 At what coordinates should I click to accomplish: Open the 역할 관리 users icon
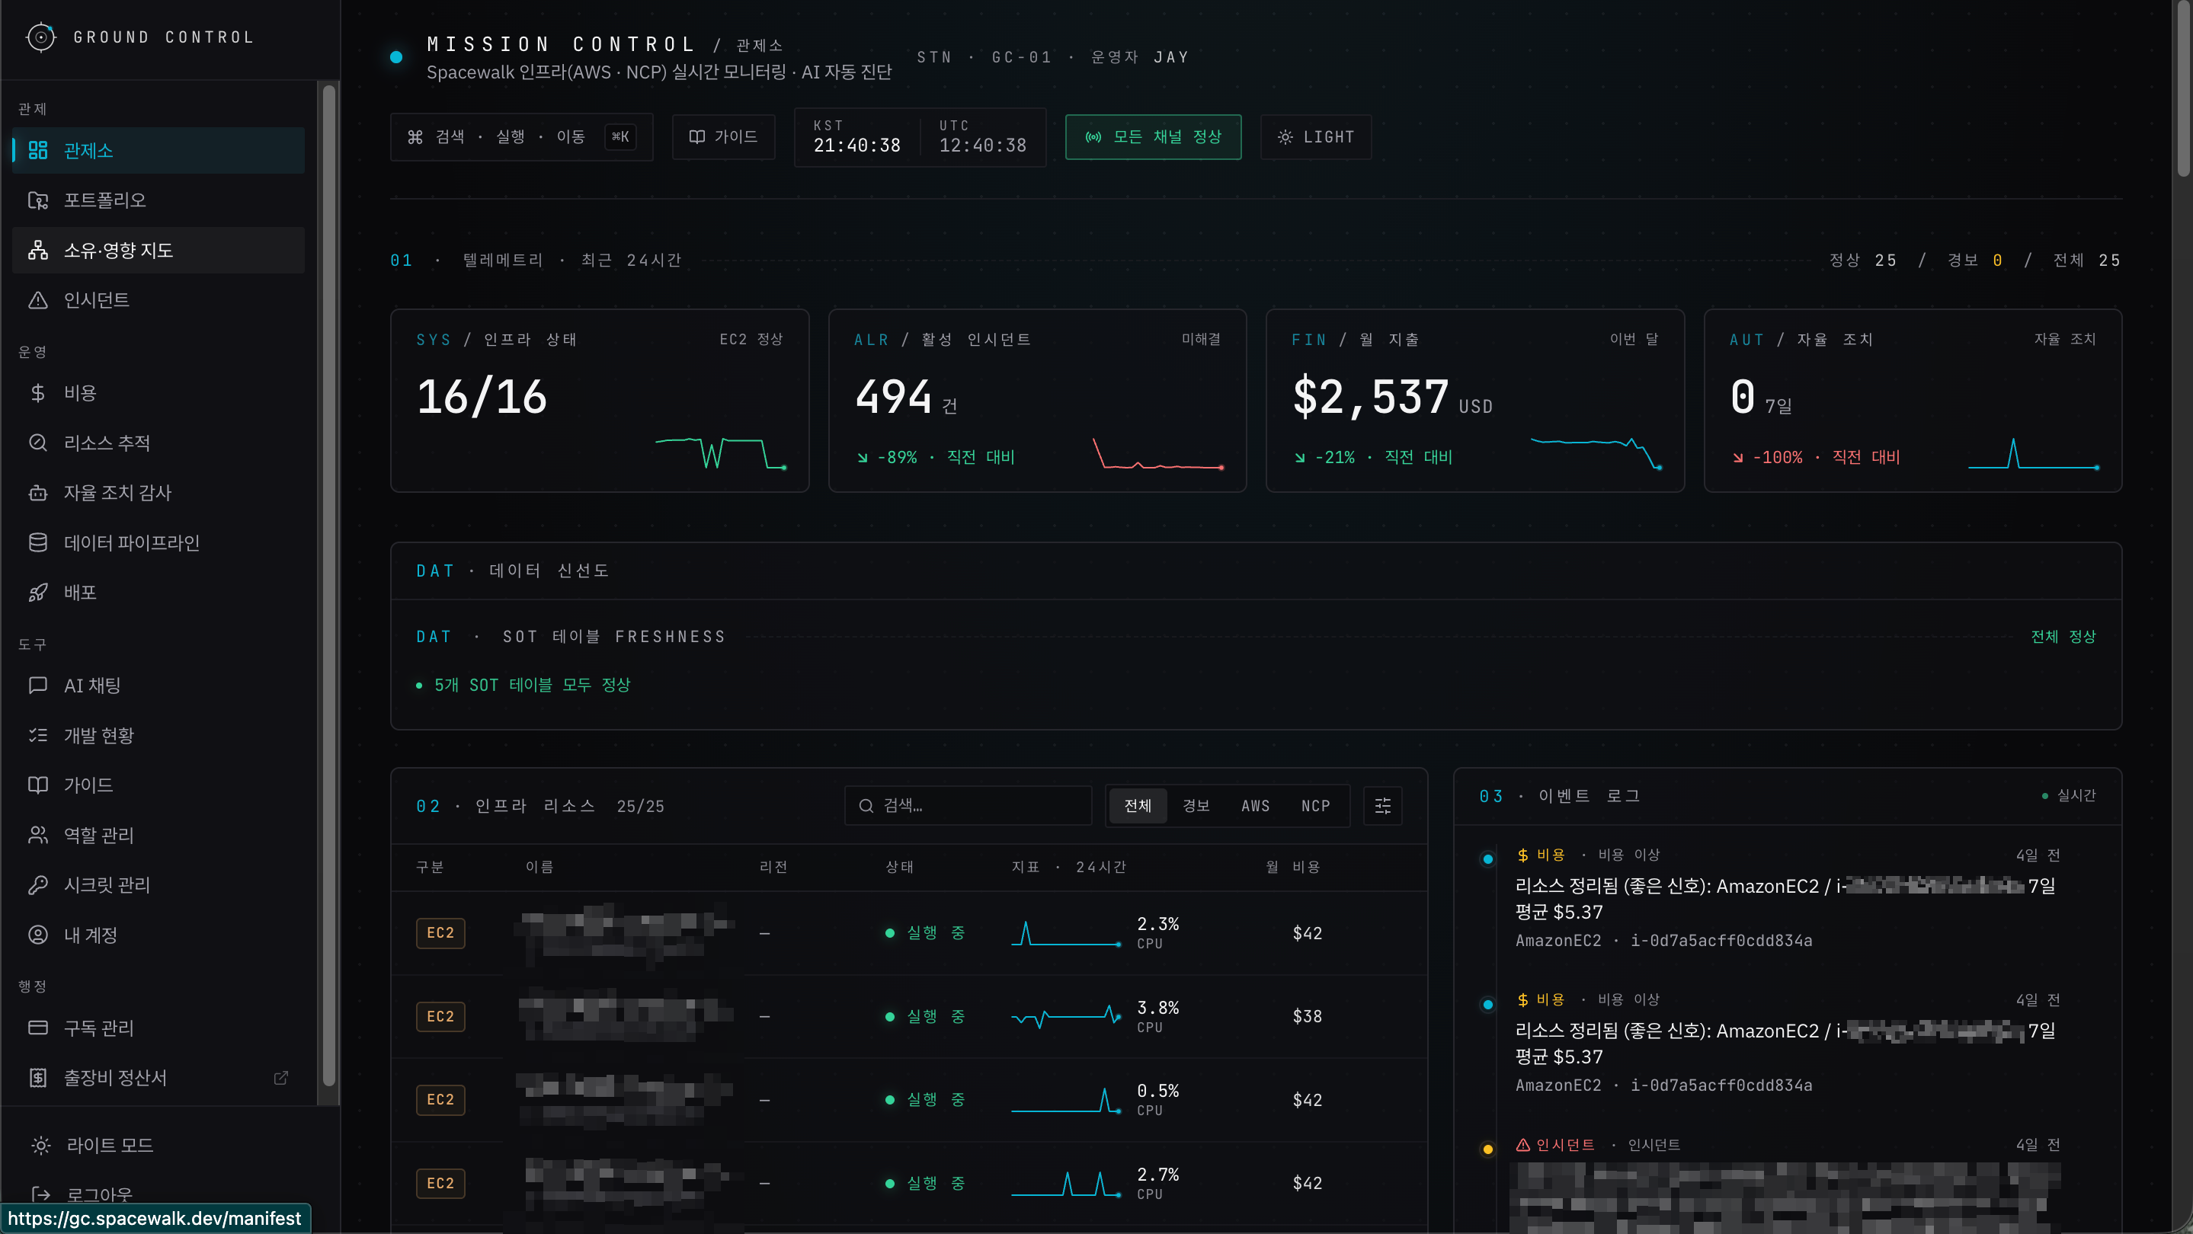(x=37, y=835)
